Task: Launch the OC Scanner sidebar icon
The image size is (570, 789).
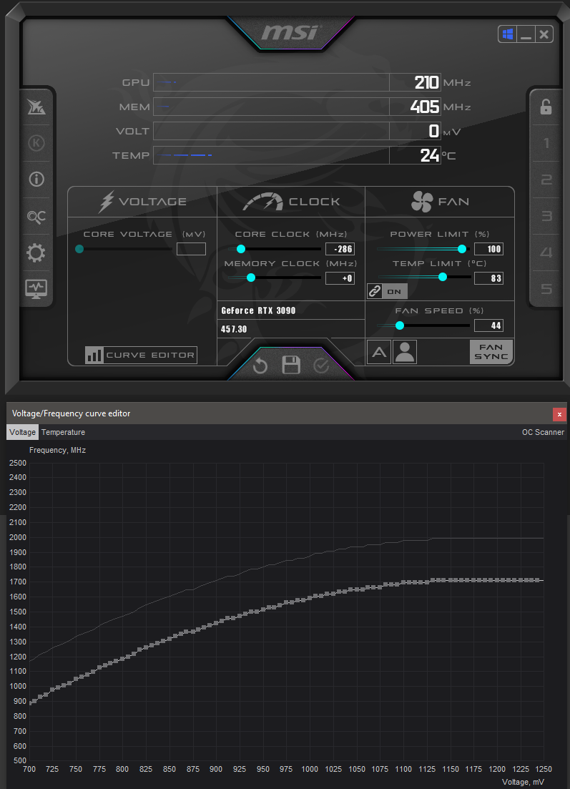Action: pyautogui.click(x=36, y=216)
